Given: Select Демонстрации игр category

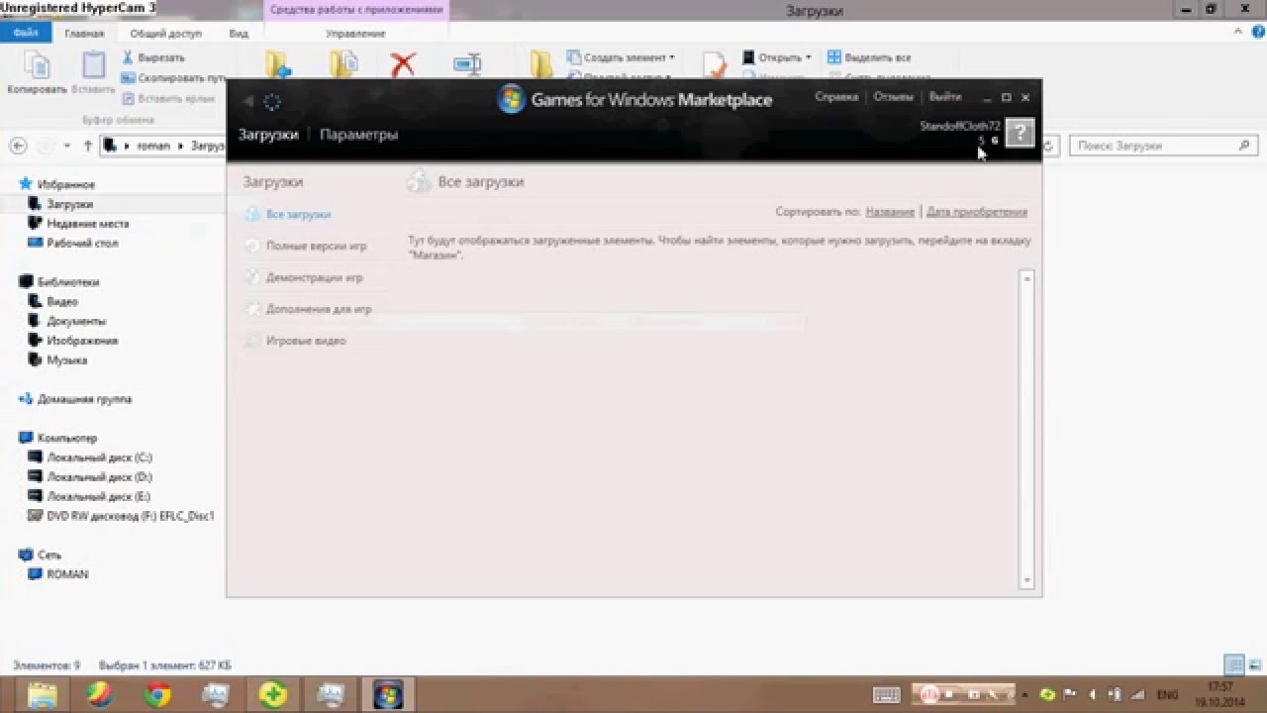Looking at the screenshot, I should (314, 278).
